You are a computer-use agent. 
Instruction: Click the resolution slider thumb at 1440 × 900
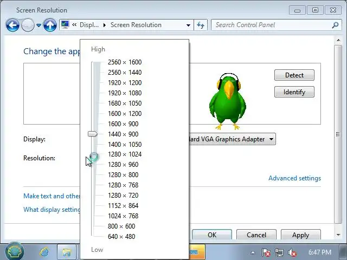click(x=93, y=134)
